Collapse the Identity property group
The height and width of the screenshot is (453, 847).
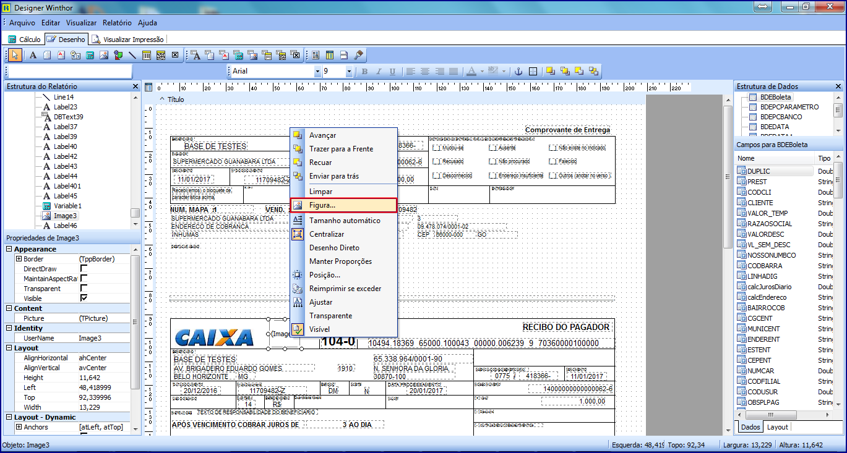click(9, 328)
